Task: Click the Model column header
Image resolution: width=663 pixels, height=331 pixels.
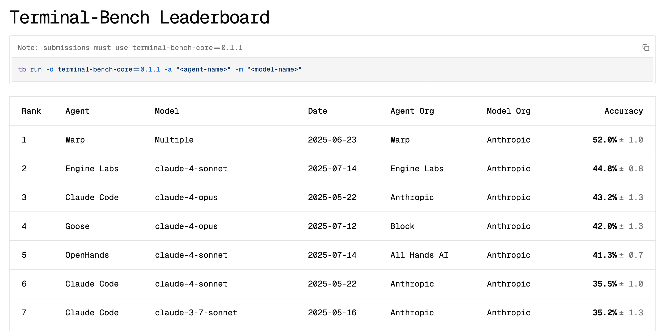Action: tap(167, 111)
